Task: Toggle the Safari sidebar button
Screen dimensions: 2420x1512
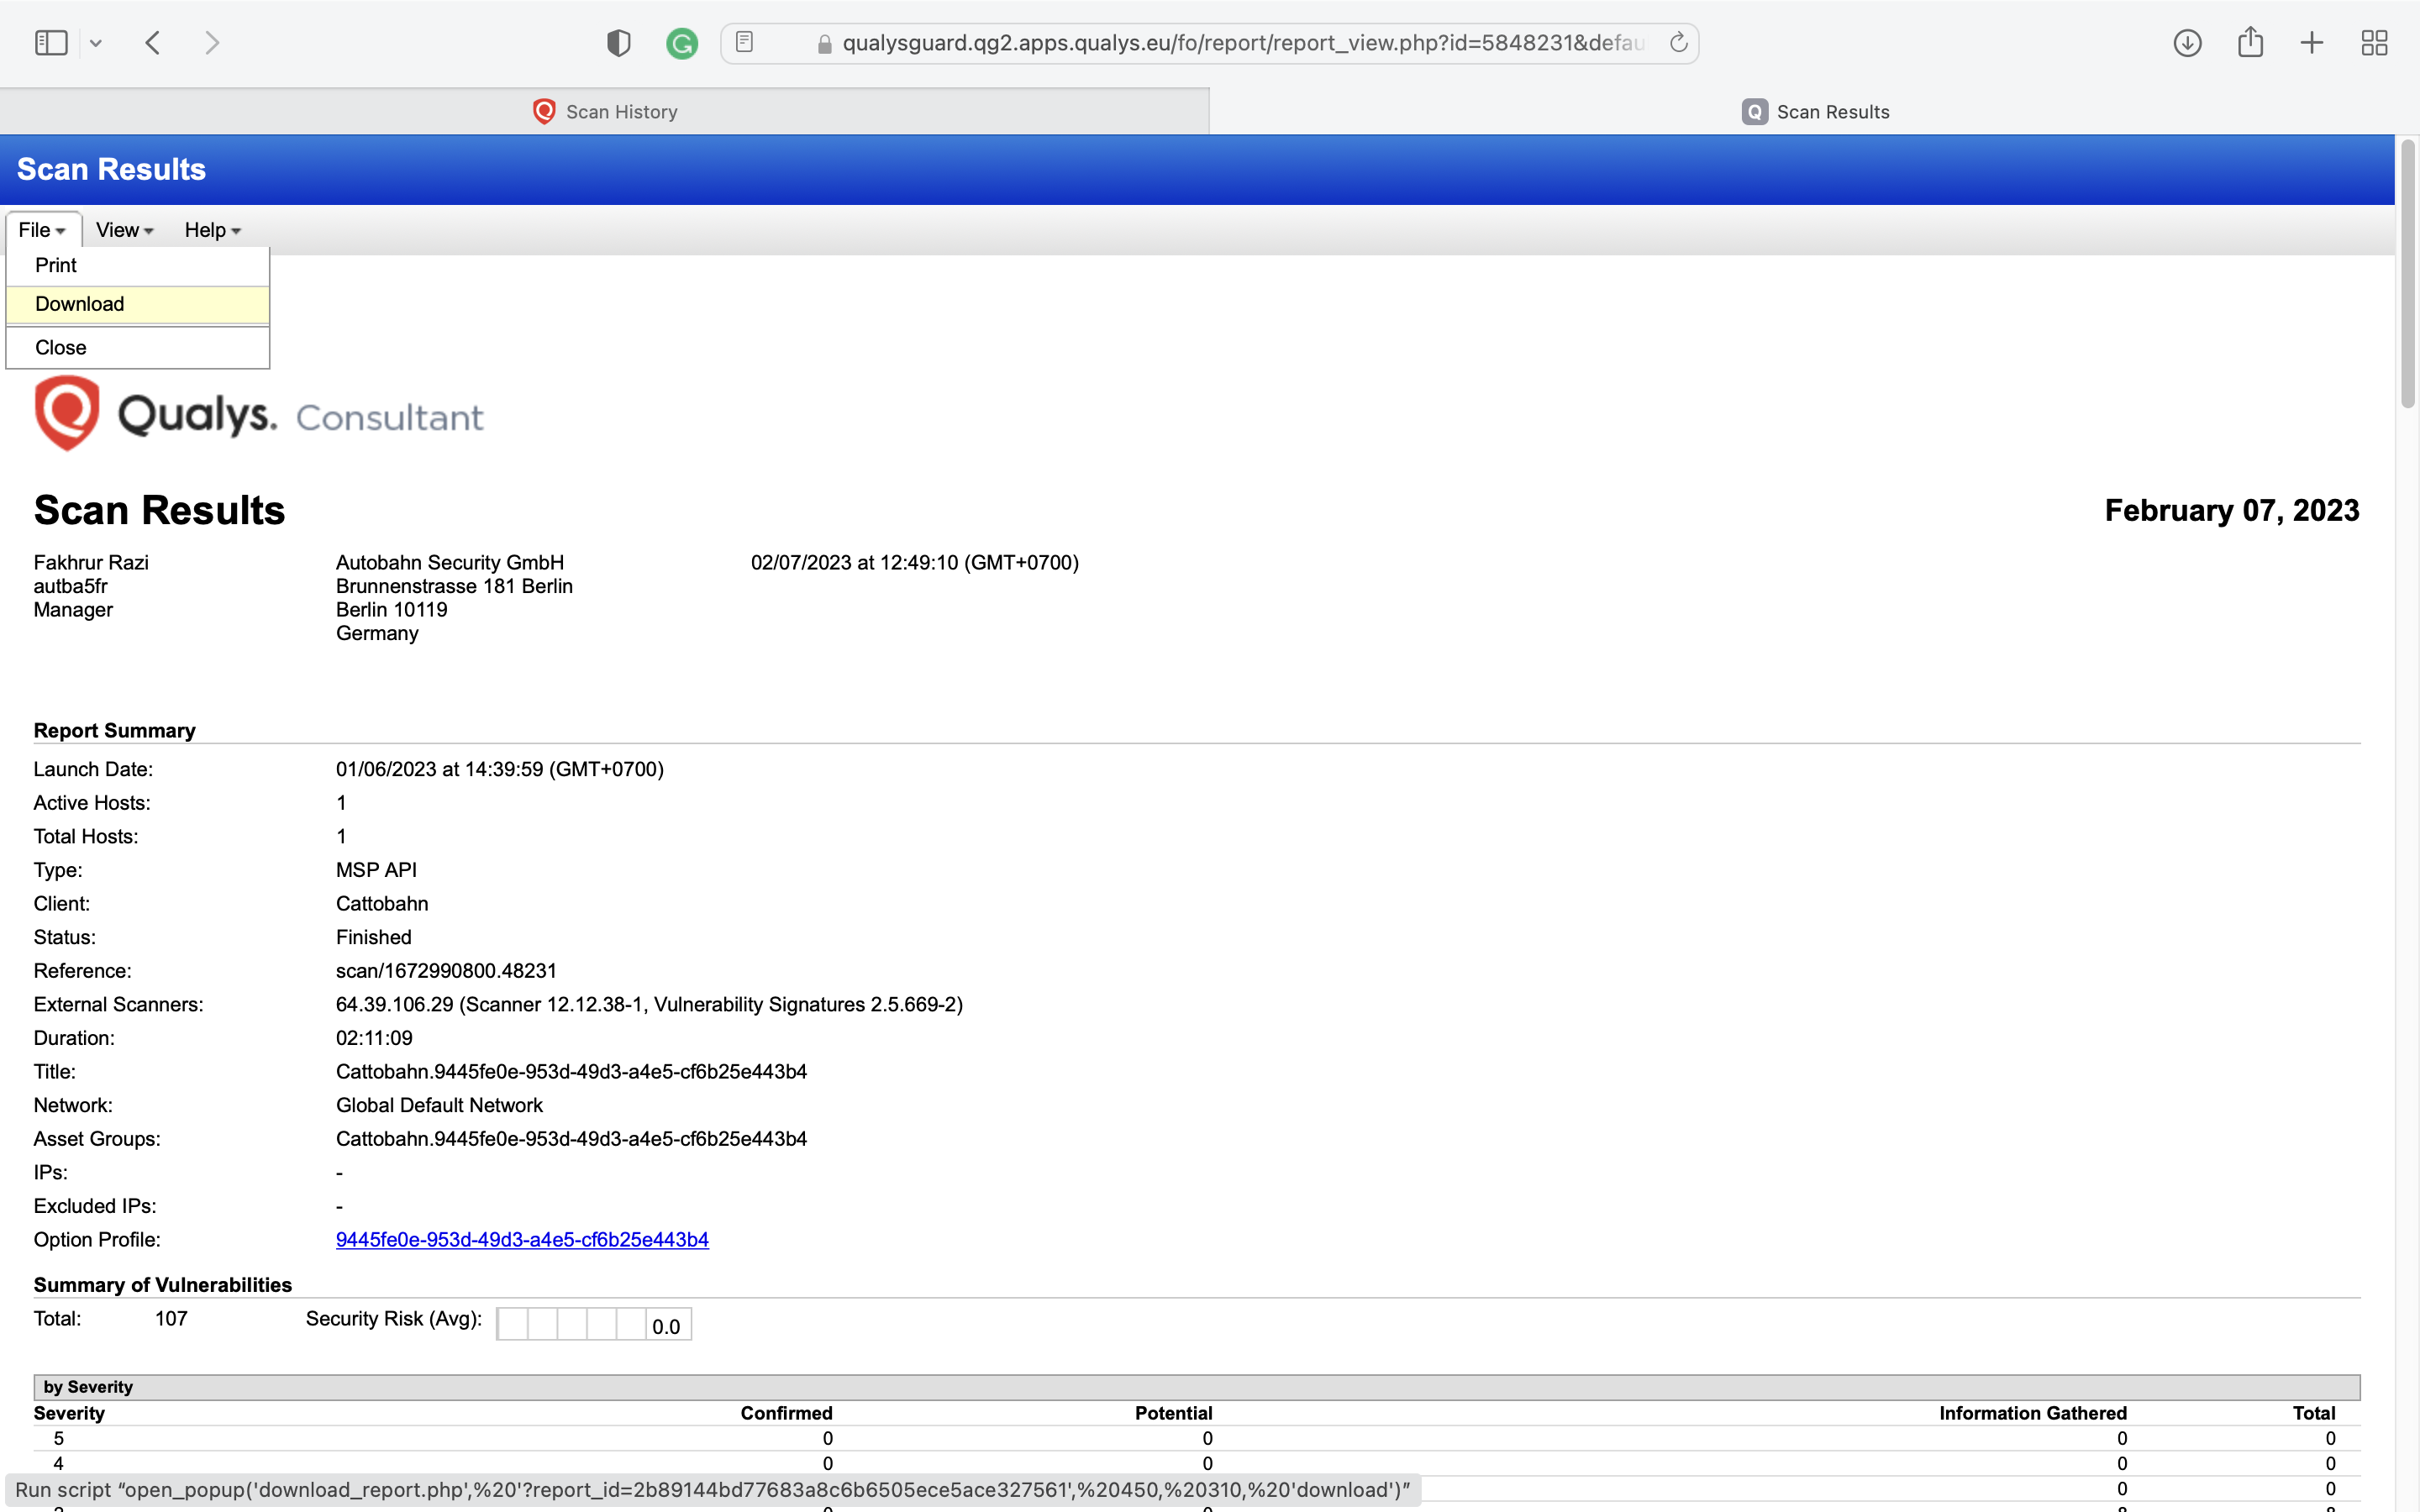Action: [51, 43]
